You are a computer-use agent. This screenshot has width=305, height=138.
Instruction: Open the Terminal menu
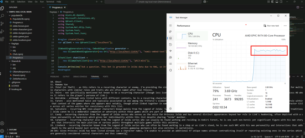click(50, 1)
